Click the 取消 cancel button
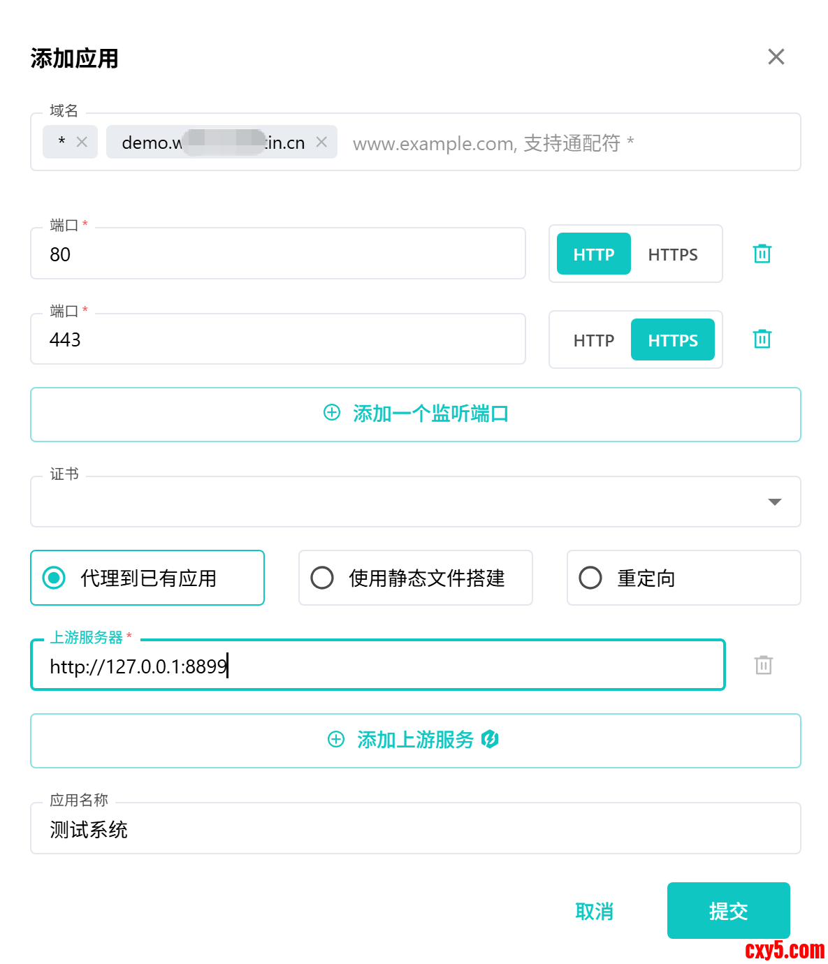 (594, 911)
